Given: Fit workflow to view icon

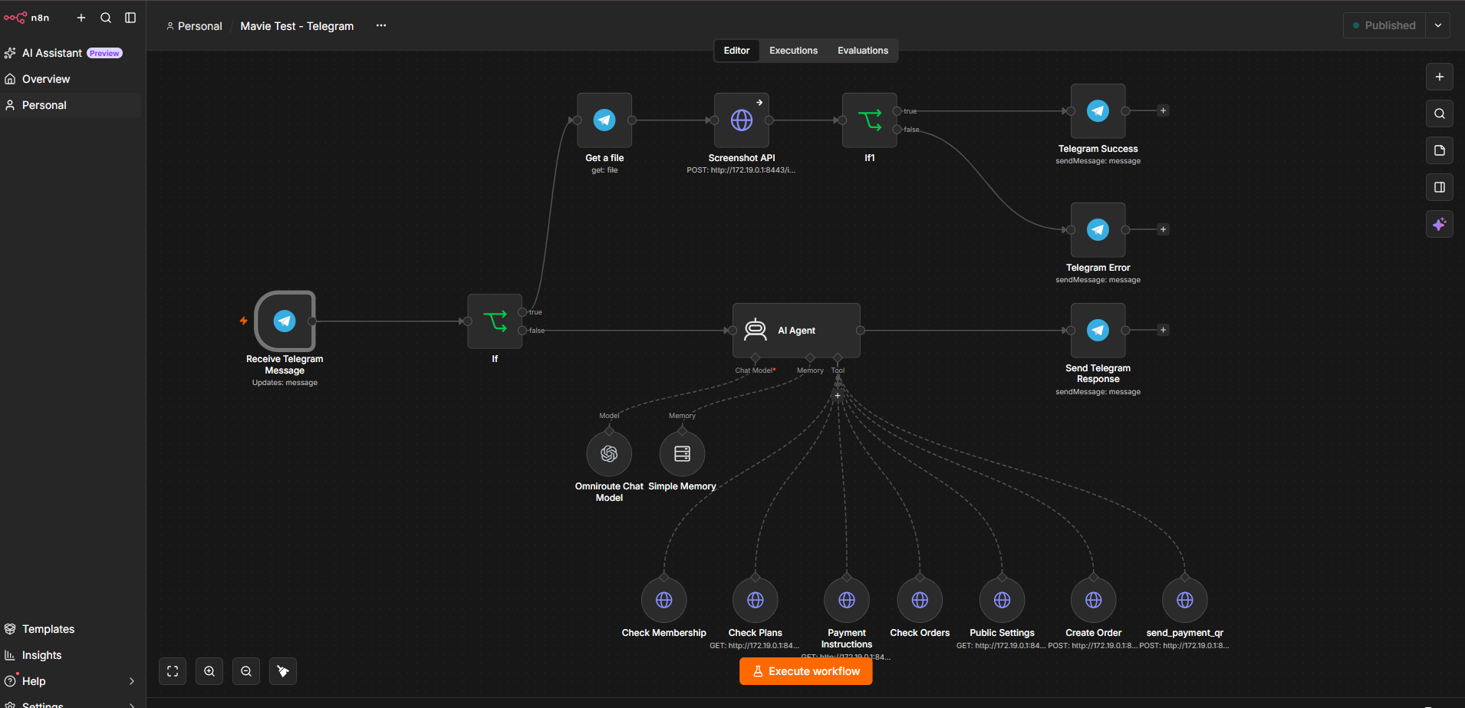Looking at the screenshot, I should pos(173,671).
